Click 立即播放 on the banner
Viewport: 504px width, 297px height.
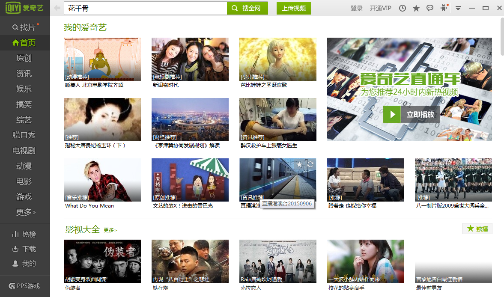pos(412,114)
